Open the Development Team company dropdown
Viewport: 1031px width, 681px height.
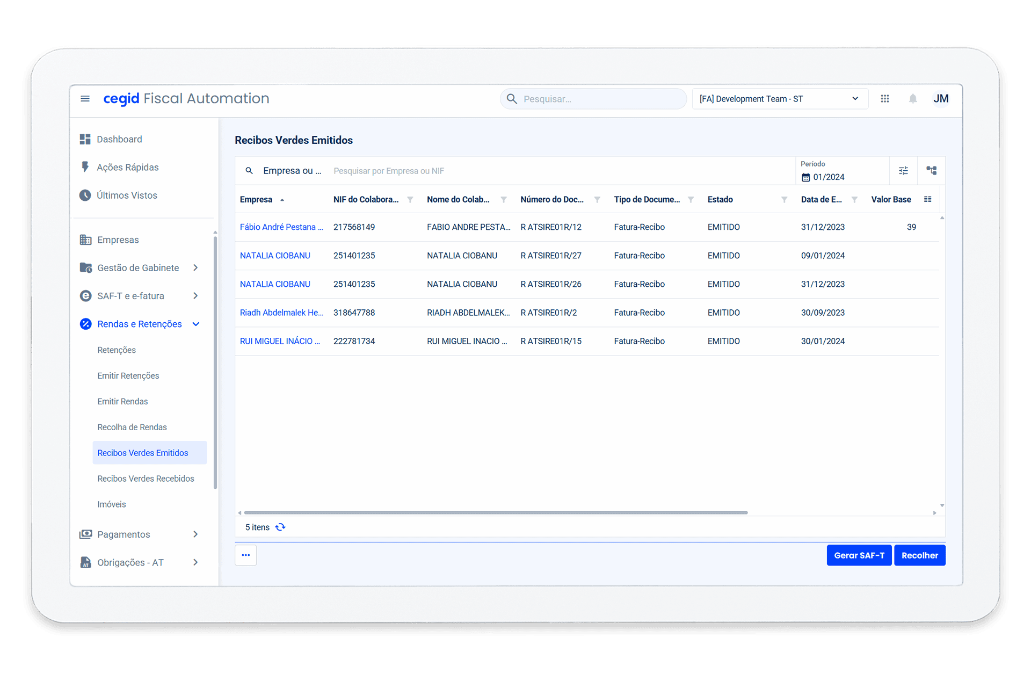(x=780, y=99)
